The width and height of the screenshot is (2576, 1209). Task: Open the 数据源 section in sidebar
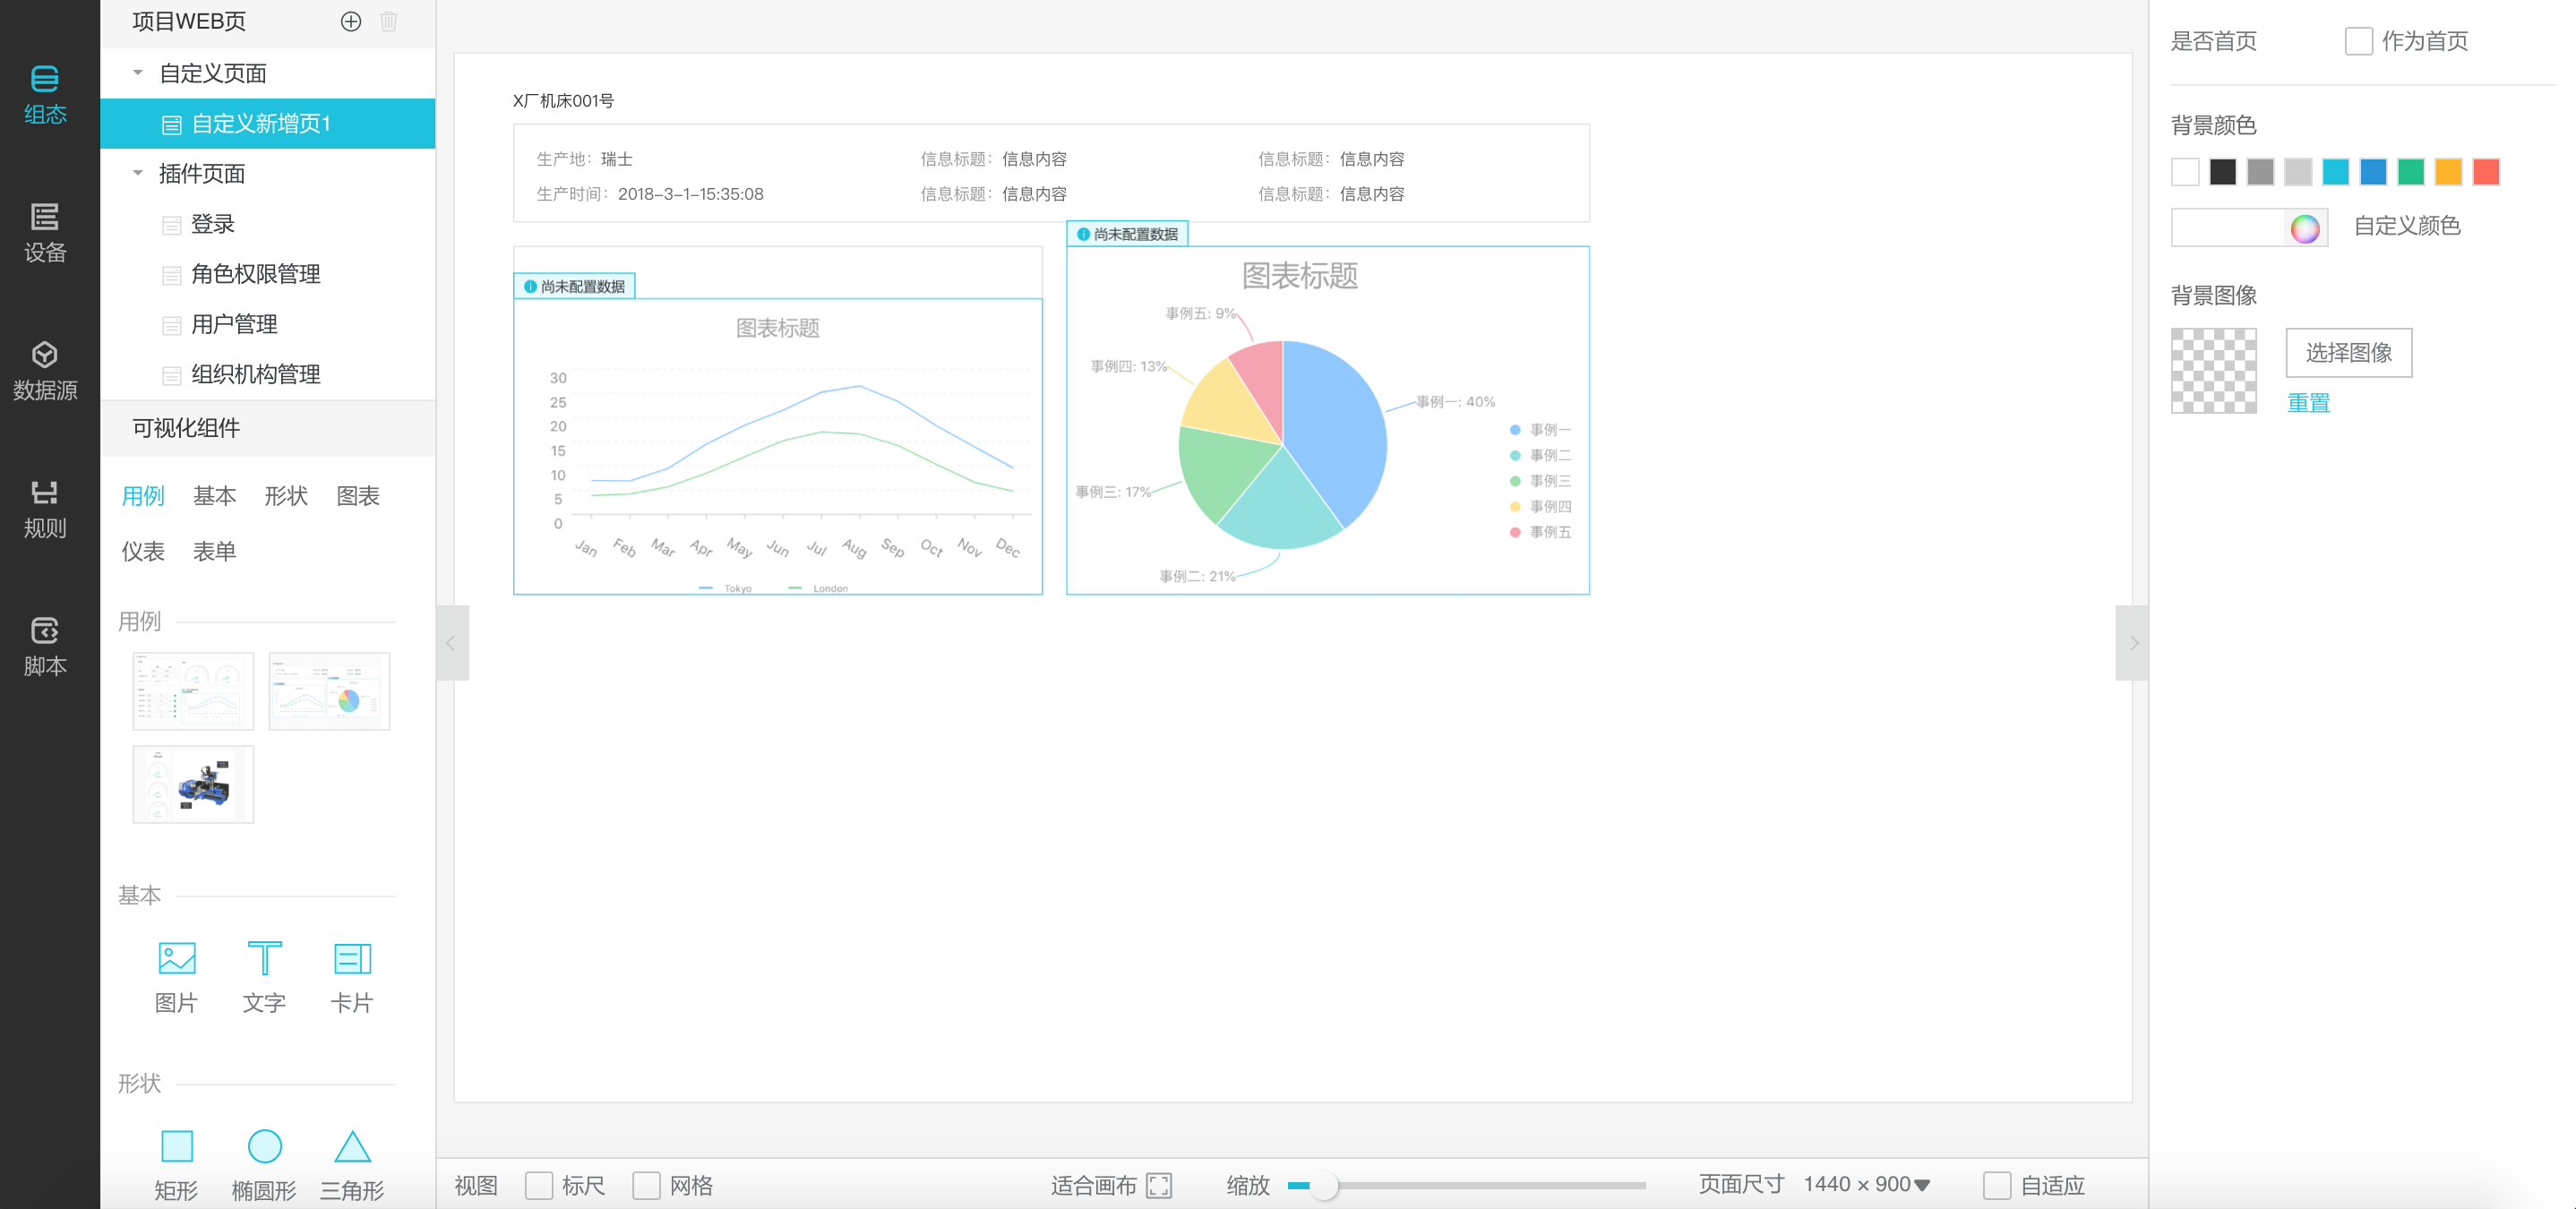(x=45, y=370)
